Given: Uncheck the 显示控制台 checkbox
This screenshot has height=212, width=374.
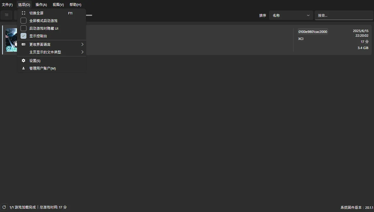Looking at the screenshot, I should 23,36.
